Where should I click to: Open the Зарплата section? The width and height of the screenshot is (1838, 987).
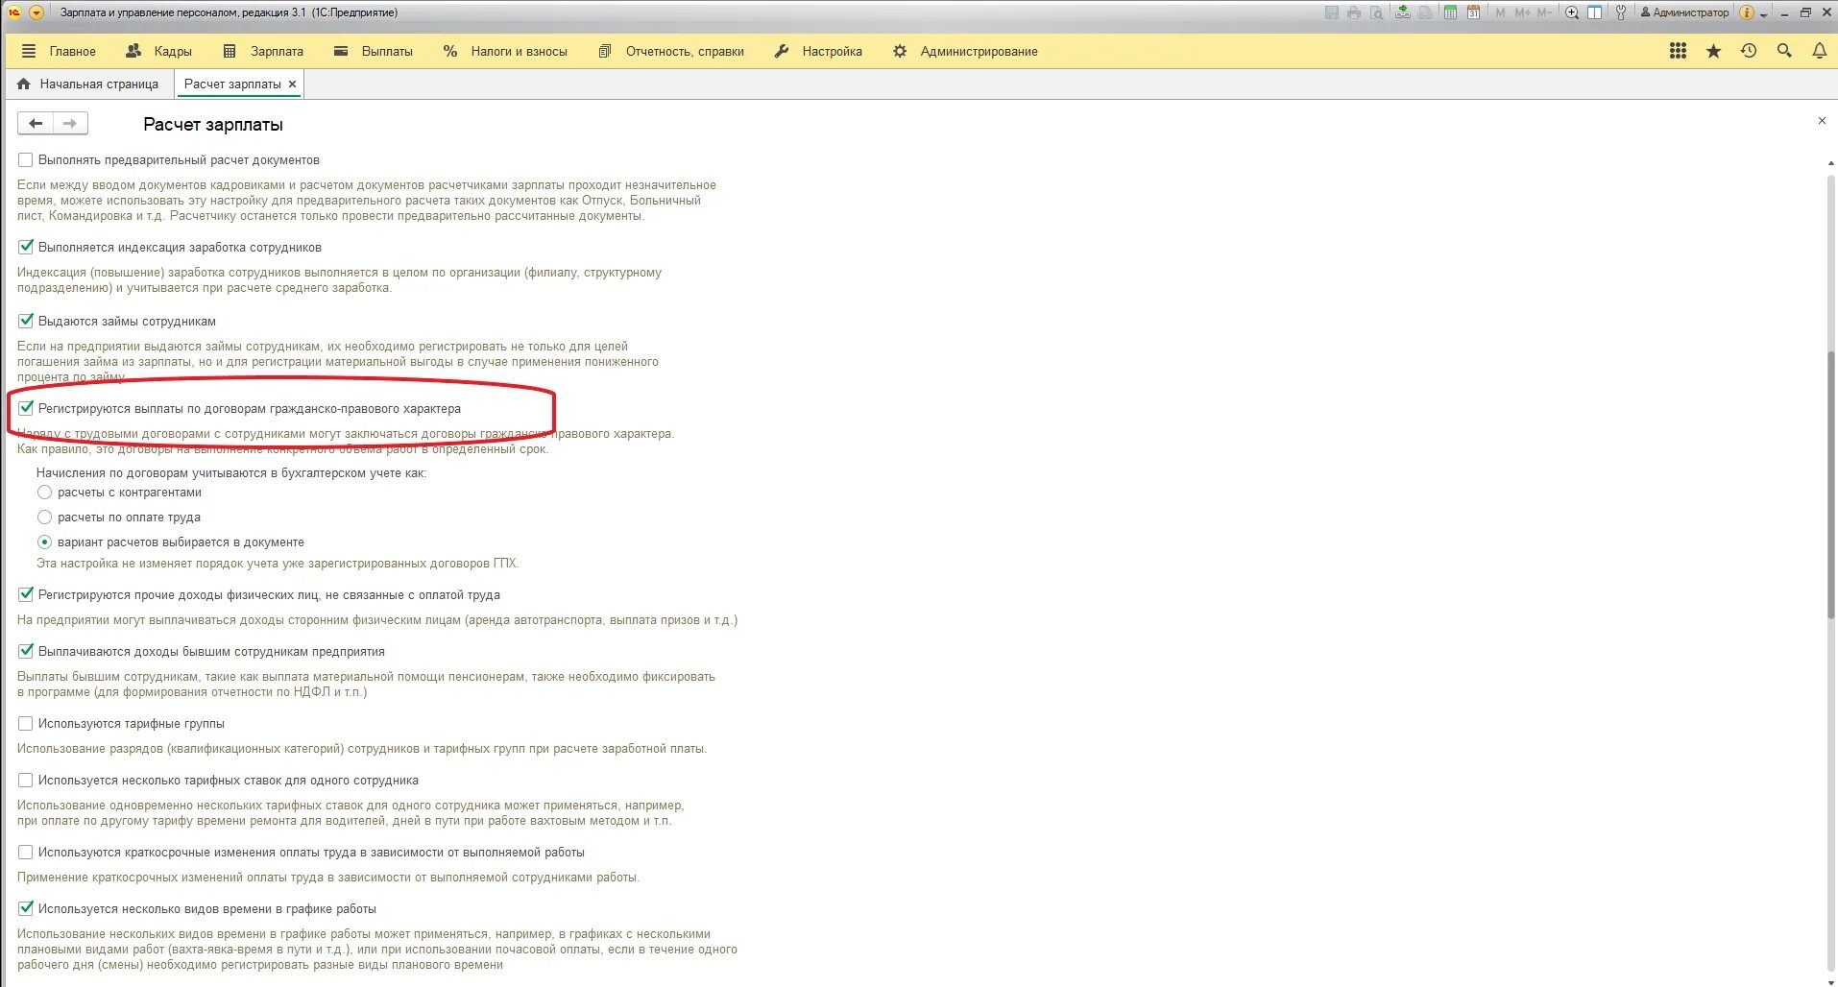(x=263, y=51)
